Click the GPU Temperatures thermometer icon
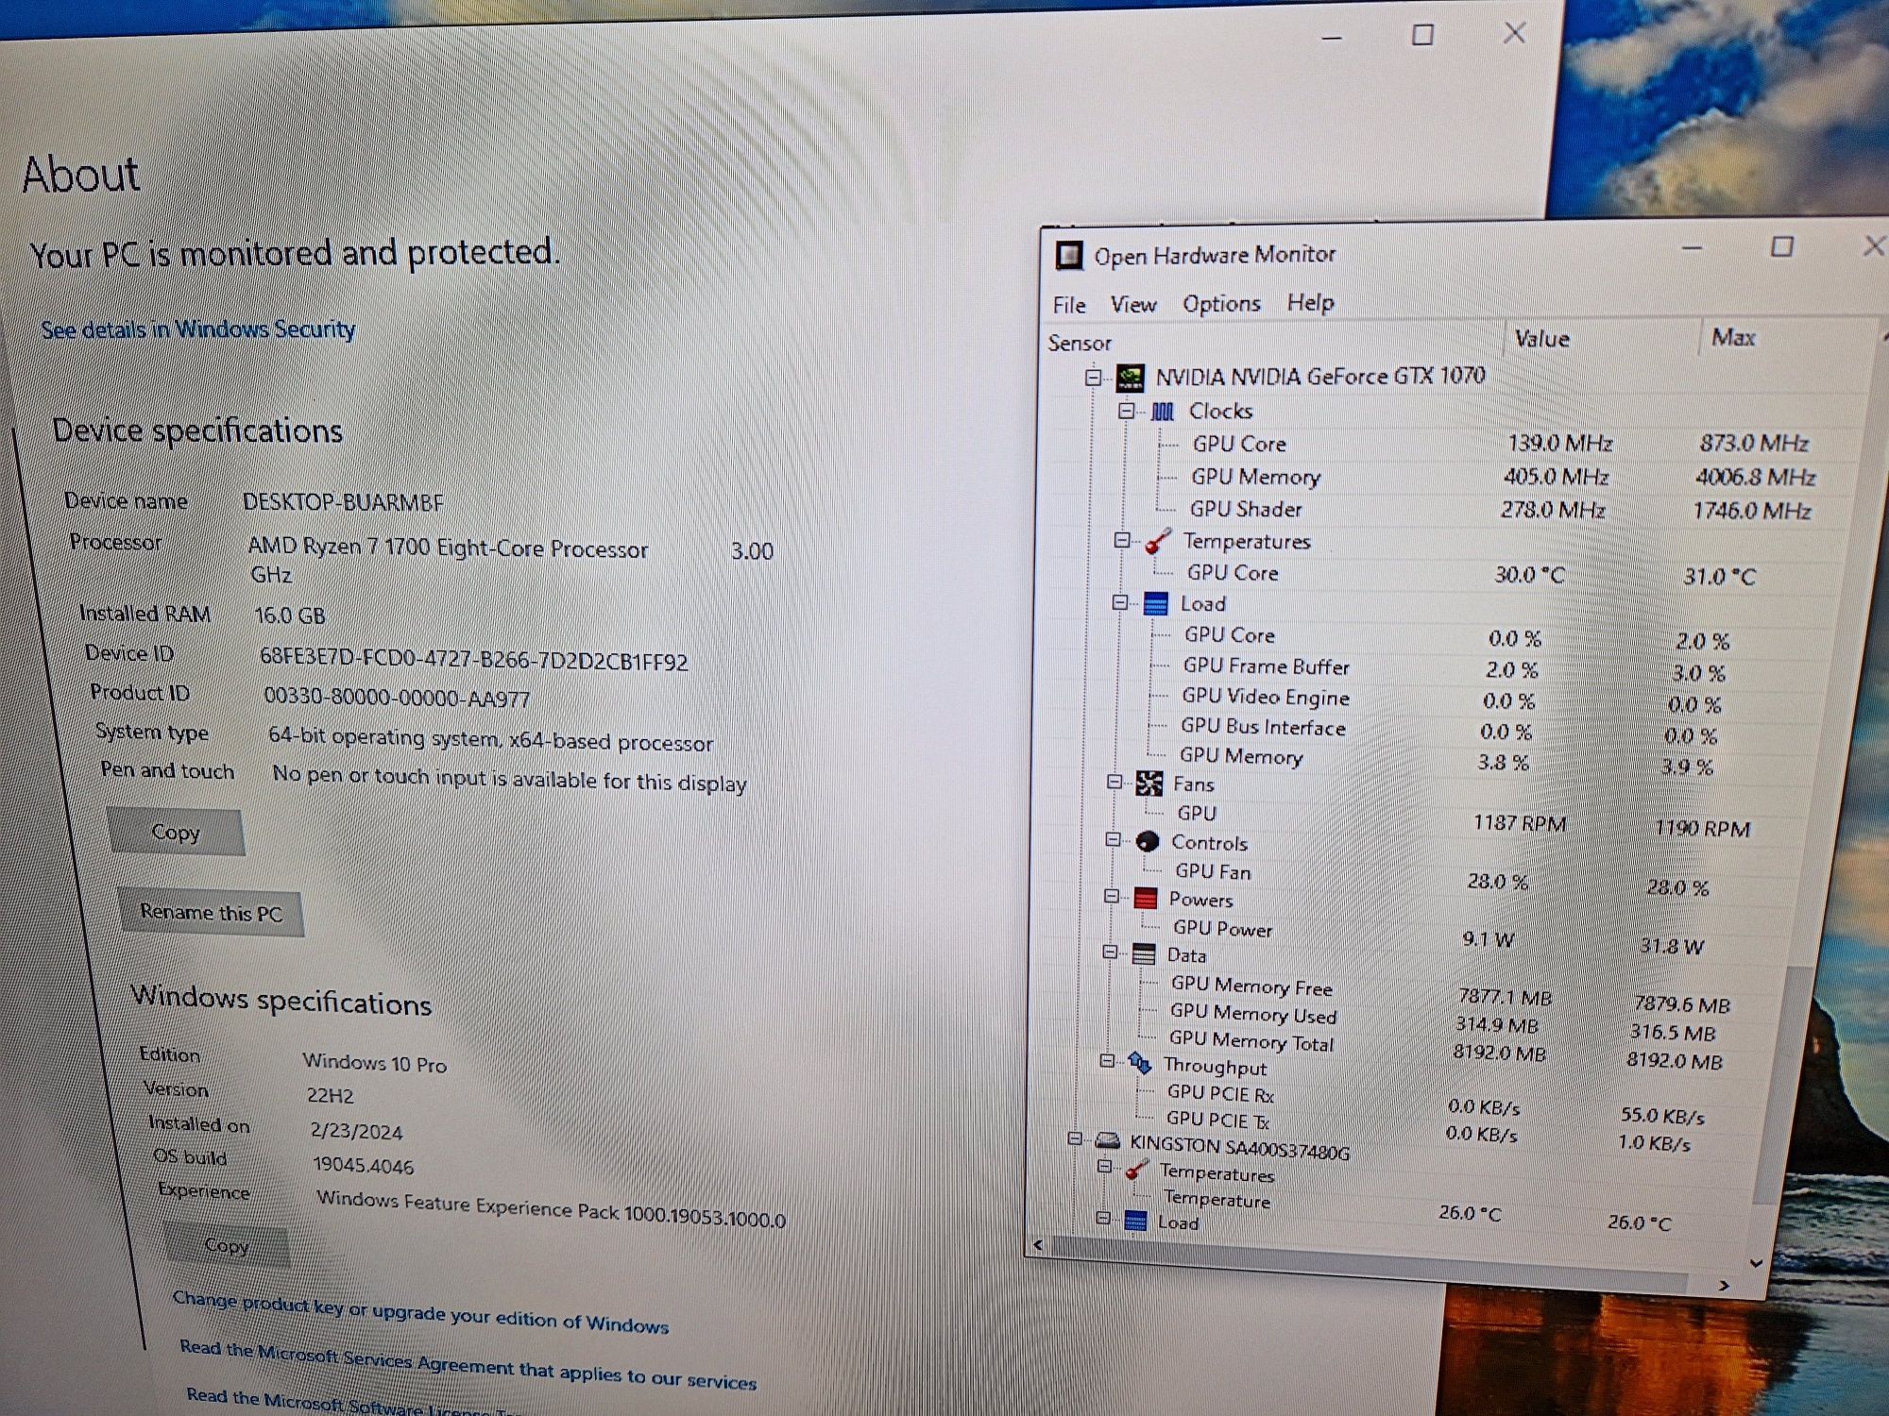 (1158, 541)
